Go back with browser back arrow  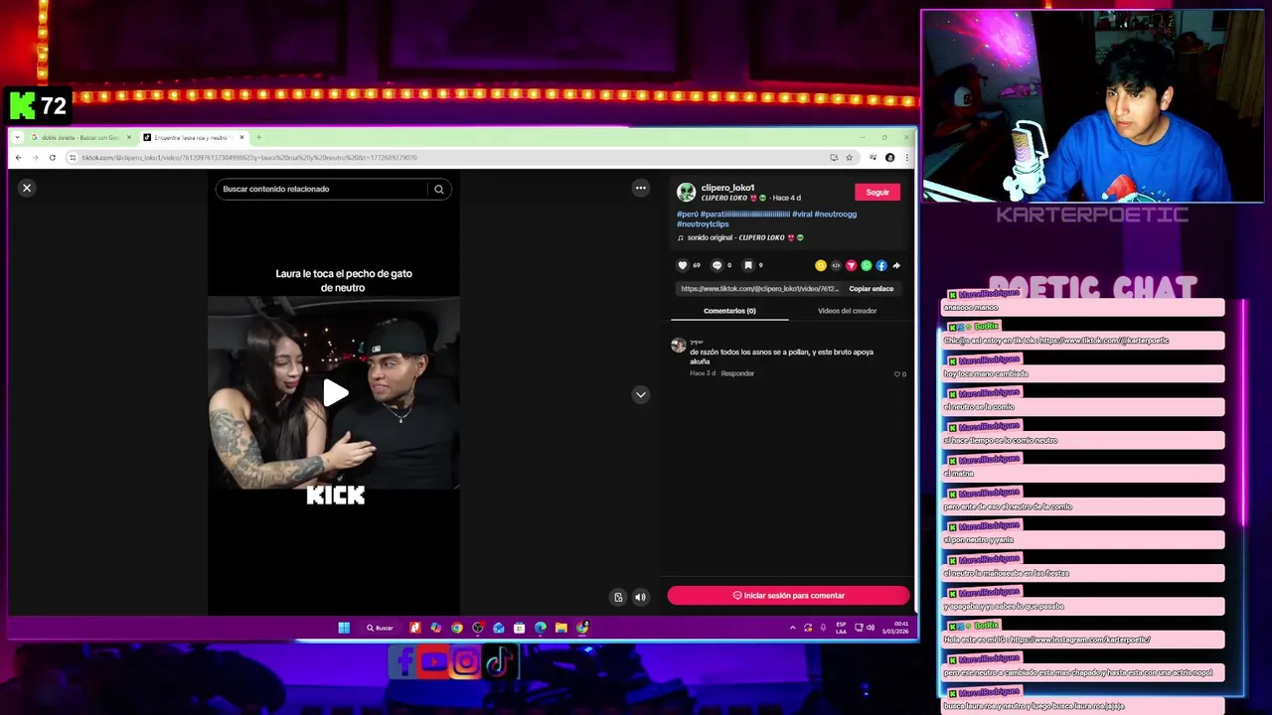point(18,157)
